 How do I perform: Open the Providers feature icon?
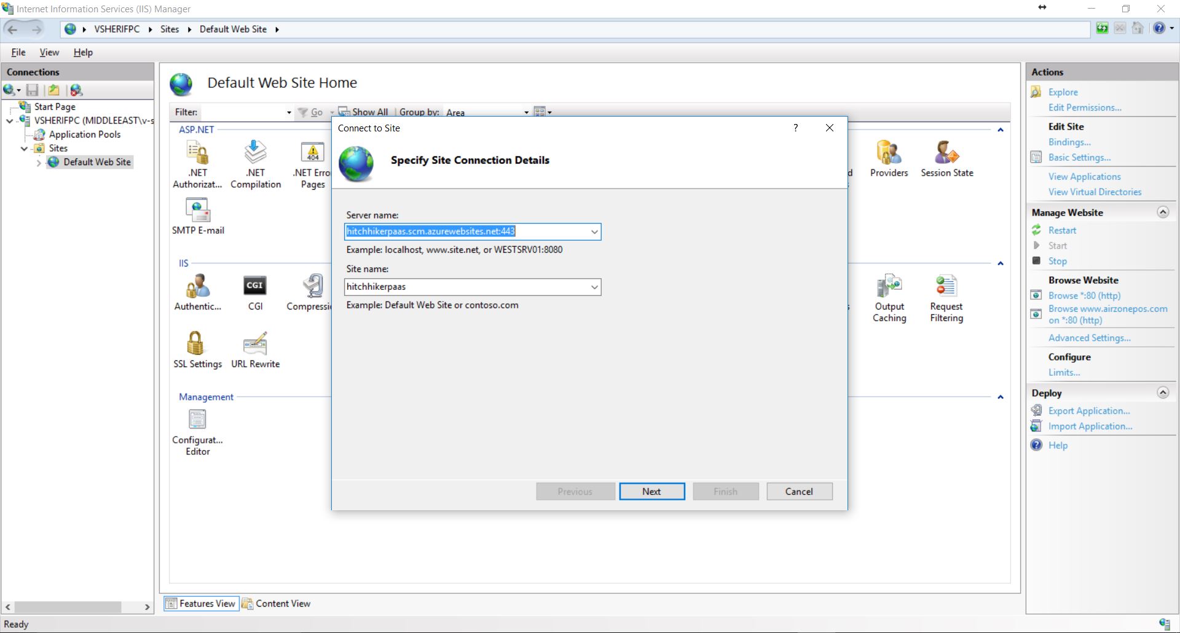(x=889, y=153)
